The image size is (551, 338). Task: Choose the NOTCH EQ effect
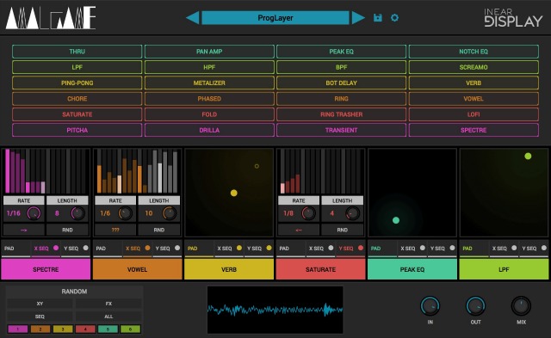[474, 52]
